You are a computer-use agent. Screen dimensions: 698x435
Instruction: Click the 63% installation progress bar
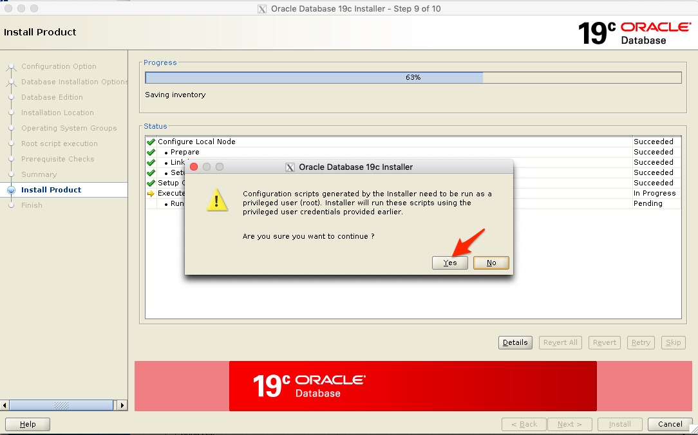click(413, 77)
